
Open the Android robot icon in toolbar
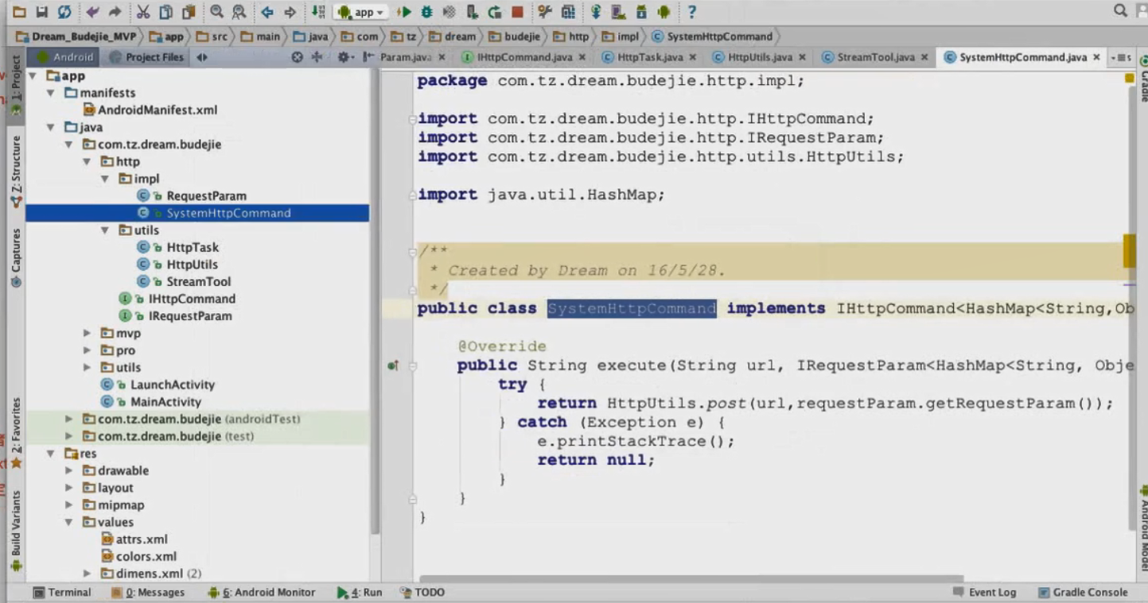pos(664,12)
